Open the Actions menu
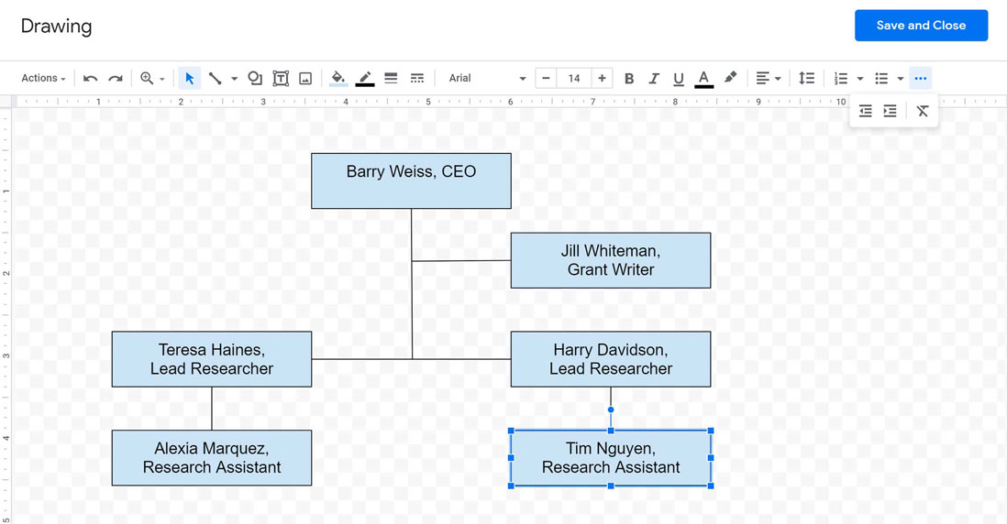1007x524 pixels. [x=43, y=79]
